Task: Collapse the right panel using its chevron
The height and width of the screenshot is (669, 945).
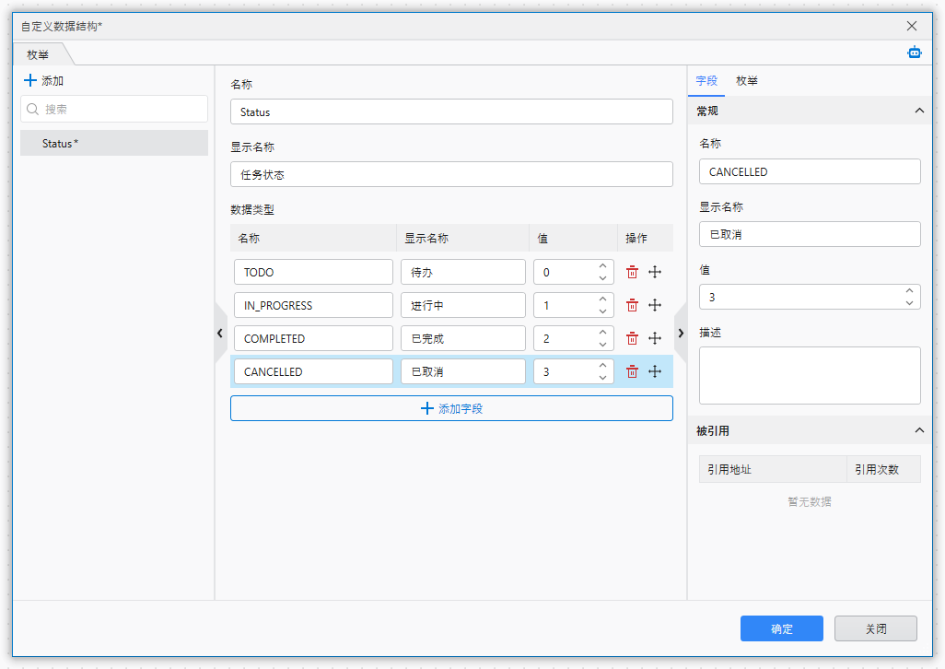Action: click(x=681, y=334)
